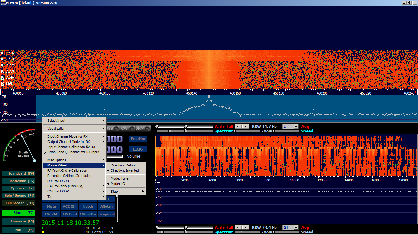This screenshot has width=418, height=235.
Task: Toggle the Notch filter button
Action: 88,207
